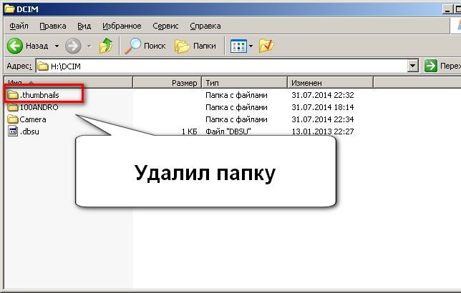The height and width of the screenshot is (293, 461).
Task: Expand the Views dropdown arrow
Action: 251,46
